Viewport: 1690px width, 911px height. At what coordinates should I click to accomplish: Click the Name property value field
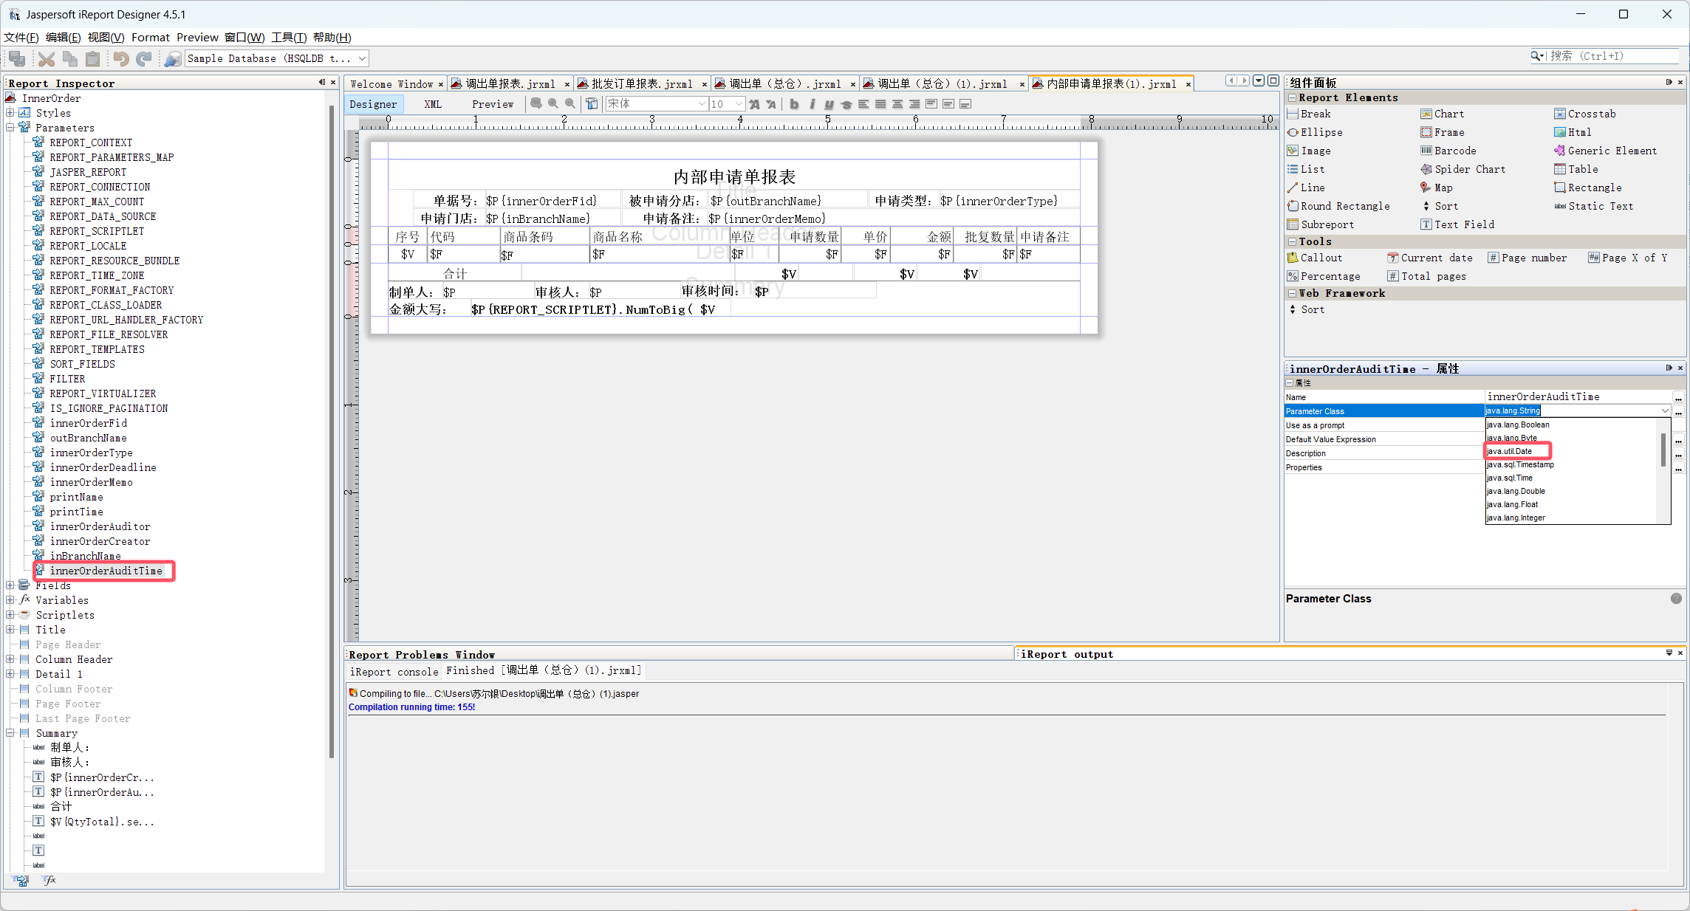click(1578, 397)
